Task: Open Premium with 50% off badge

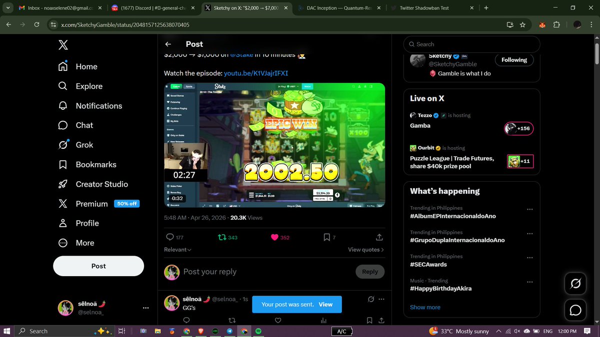Action: pyautogui.click(x=98, y=204)
